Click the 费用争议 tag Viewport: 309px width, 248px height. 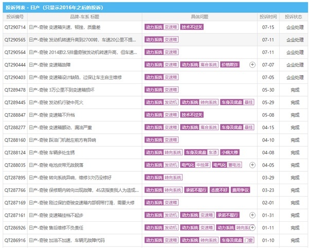coord(241,190)
